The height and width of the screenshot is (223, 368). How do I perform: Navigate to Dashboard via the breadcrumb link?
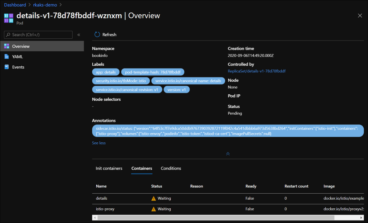coord(15,5)
